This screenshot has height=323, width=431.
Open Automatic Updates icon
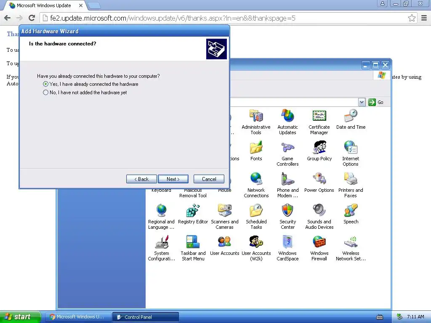(287, 116)
